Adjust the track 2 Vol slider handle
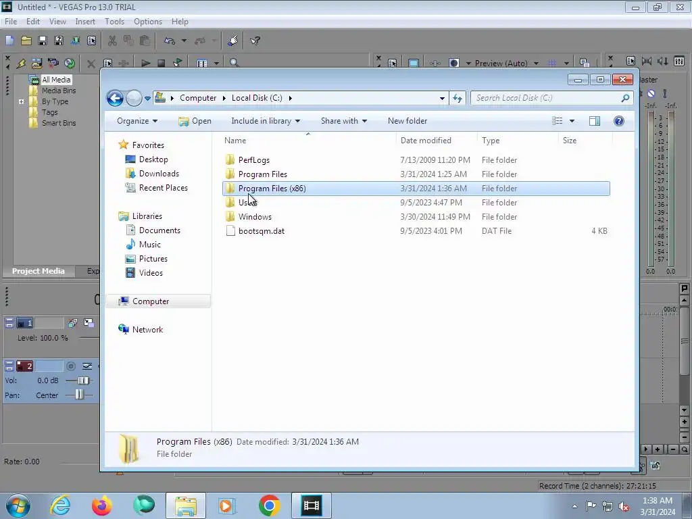692x519 pixels. (x=83, y=380)
